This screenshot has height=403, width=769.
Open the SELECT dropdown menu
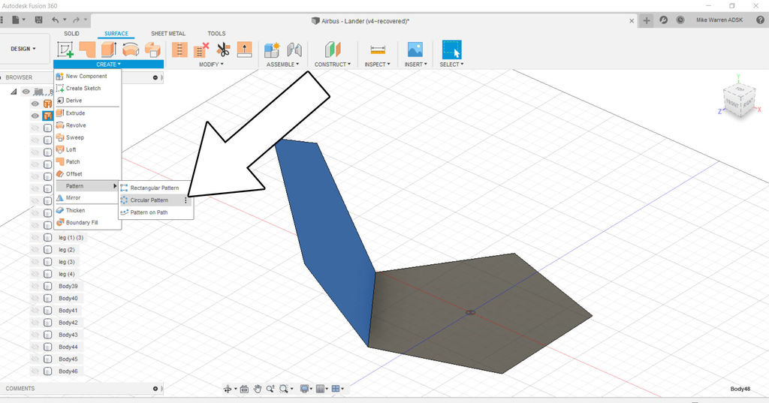click(x=451, y=65)
